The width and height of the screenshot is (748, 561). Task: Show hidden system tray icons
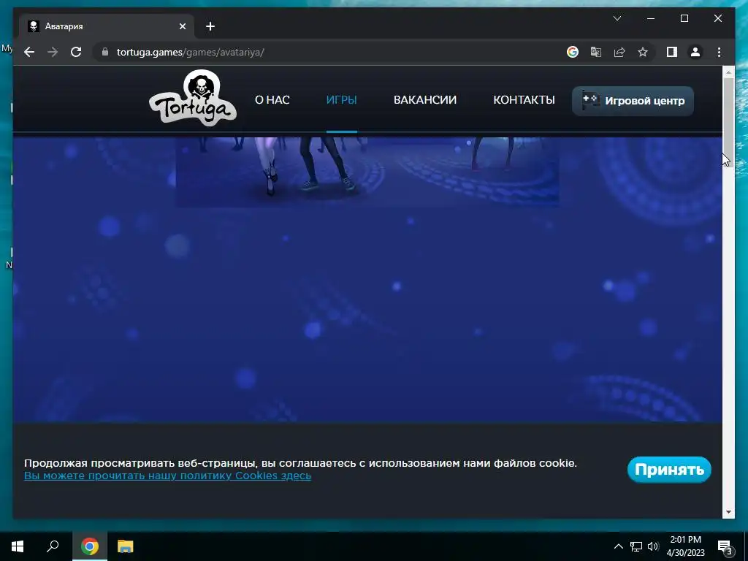click(618, 546)
